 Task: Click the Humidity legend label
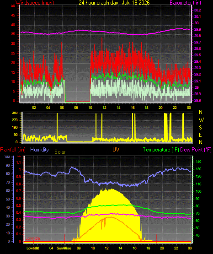click(x=39, y=150)
